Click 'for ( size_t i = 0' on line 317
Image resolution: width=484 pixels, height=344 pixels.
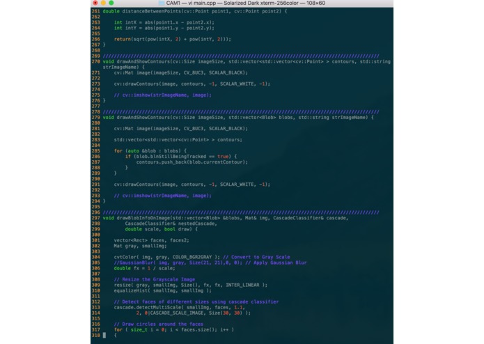click(139, 330)
